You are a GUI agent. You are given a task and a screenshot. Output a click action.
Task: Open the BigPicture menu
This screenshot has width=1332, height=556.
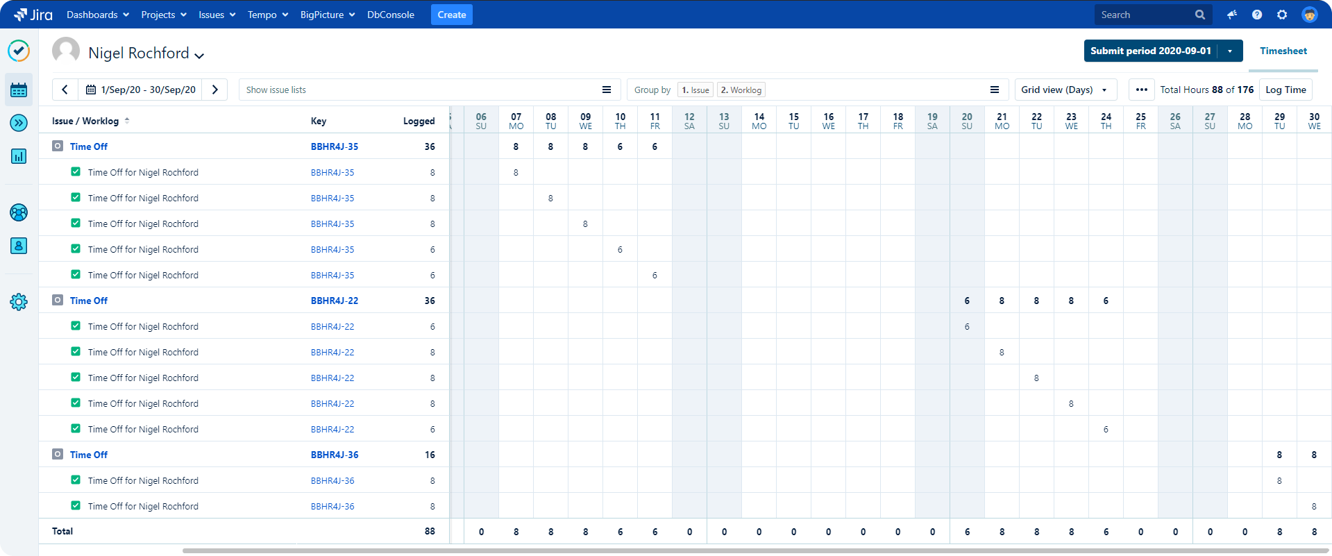tap(327, 15)
